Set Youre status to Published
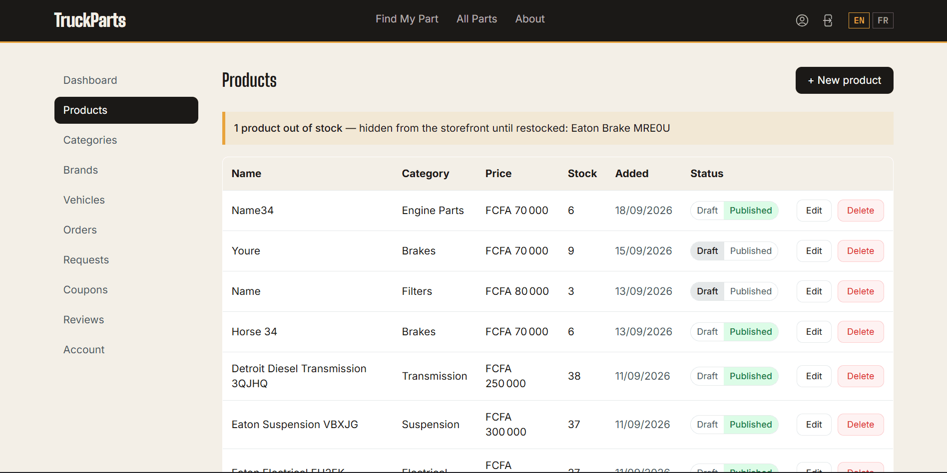 click(x=751, y=251)
